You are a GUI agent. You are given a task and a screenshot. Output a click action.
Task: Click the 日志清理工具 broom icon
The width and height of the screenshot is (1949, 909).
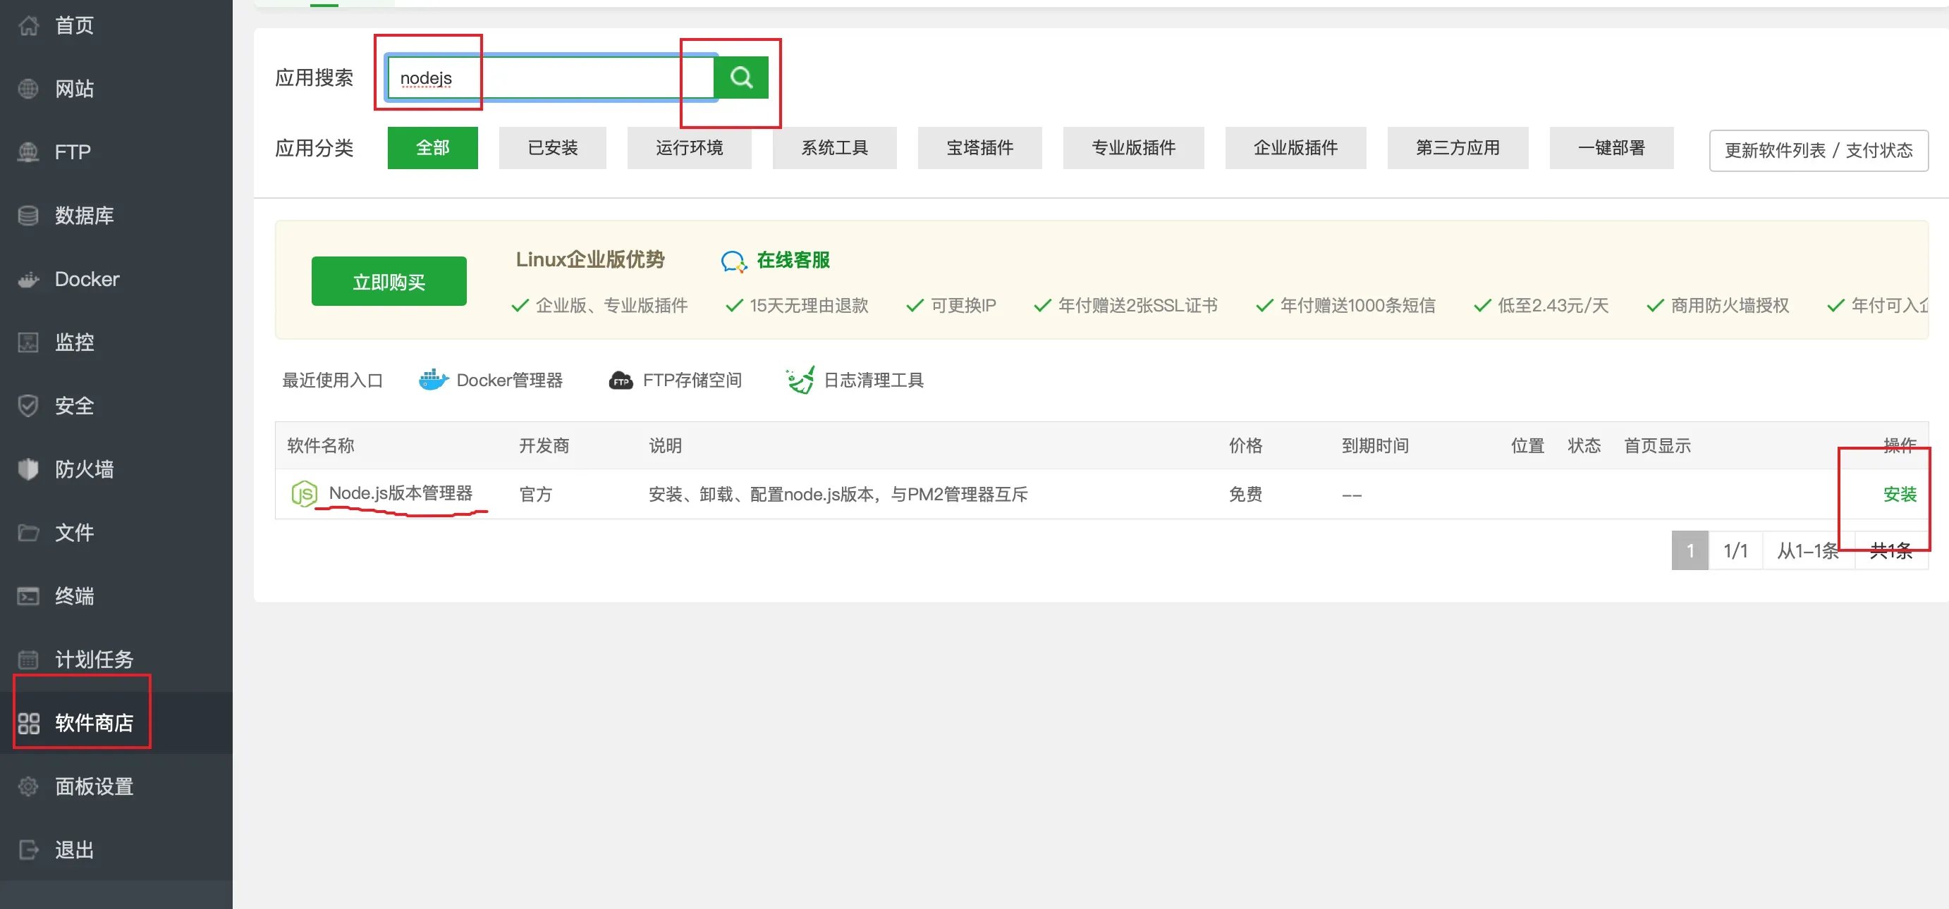point(800,380)
